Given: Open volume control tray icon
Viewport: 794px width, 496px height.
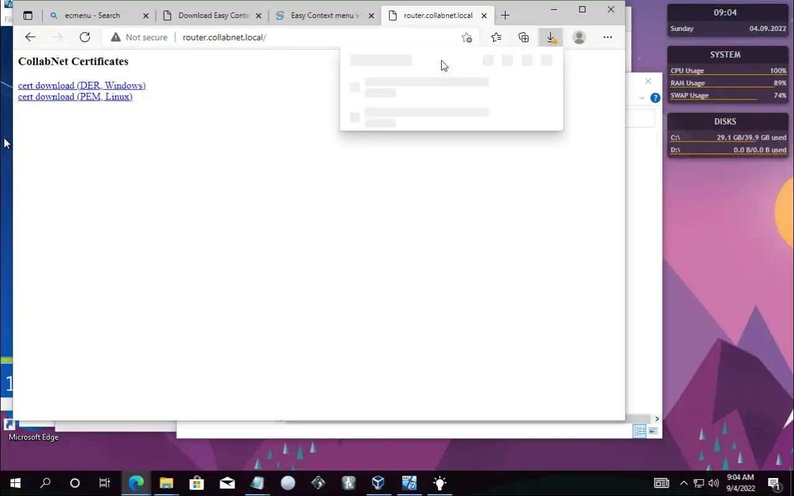Looking at the screenshot, I should [x=713, y=483].
